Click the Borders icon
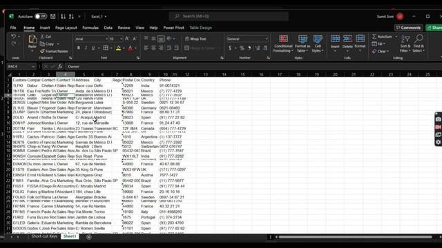Viewport: 442px width, 248px height. (106, 48)
